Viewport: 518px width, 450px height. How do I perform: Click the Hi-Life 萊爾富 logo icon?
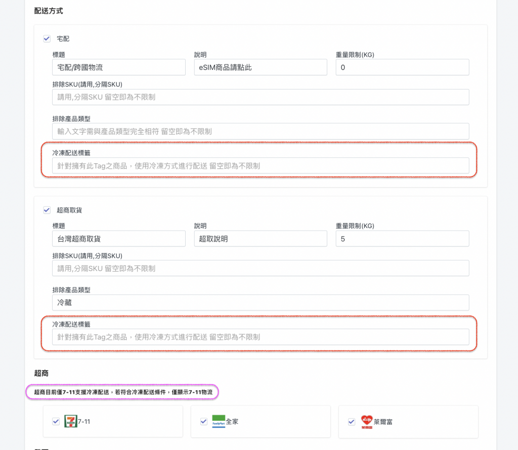point(367,421)
